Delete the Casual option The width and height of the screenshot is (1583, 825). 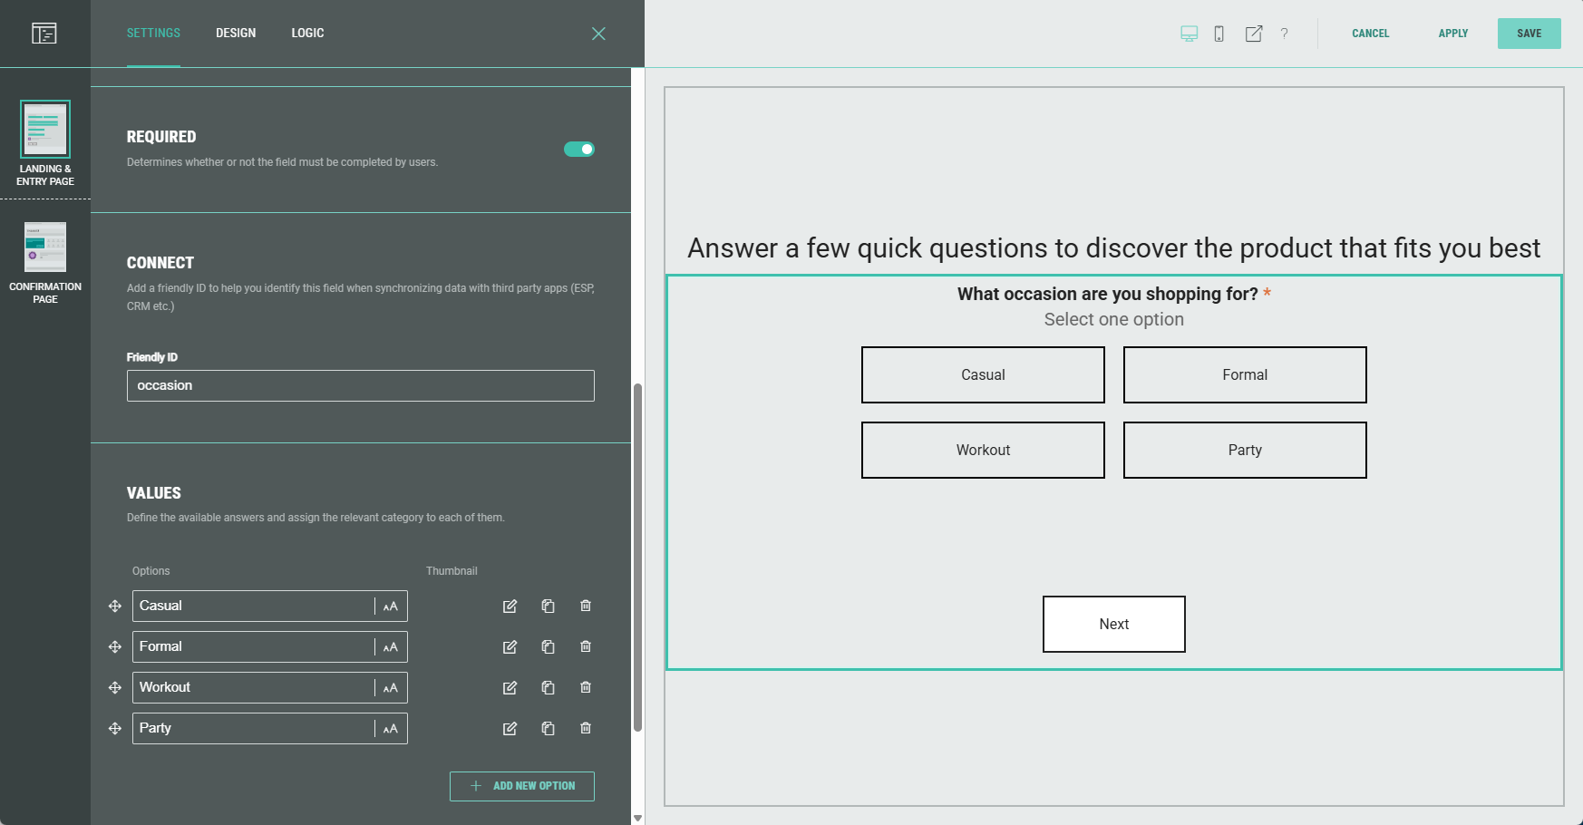[x=586, y=606]
